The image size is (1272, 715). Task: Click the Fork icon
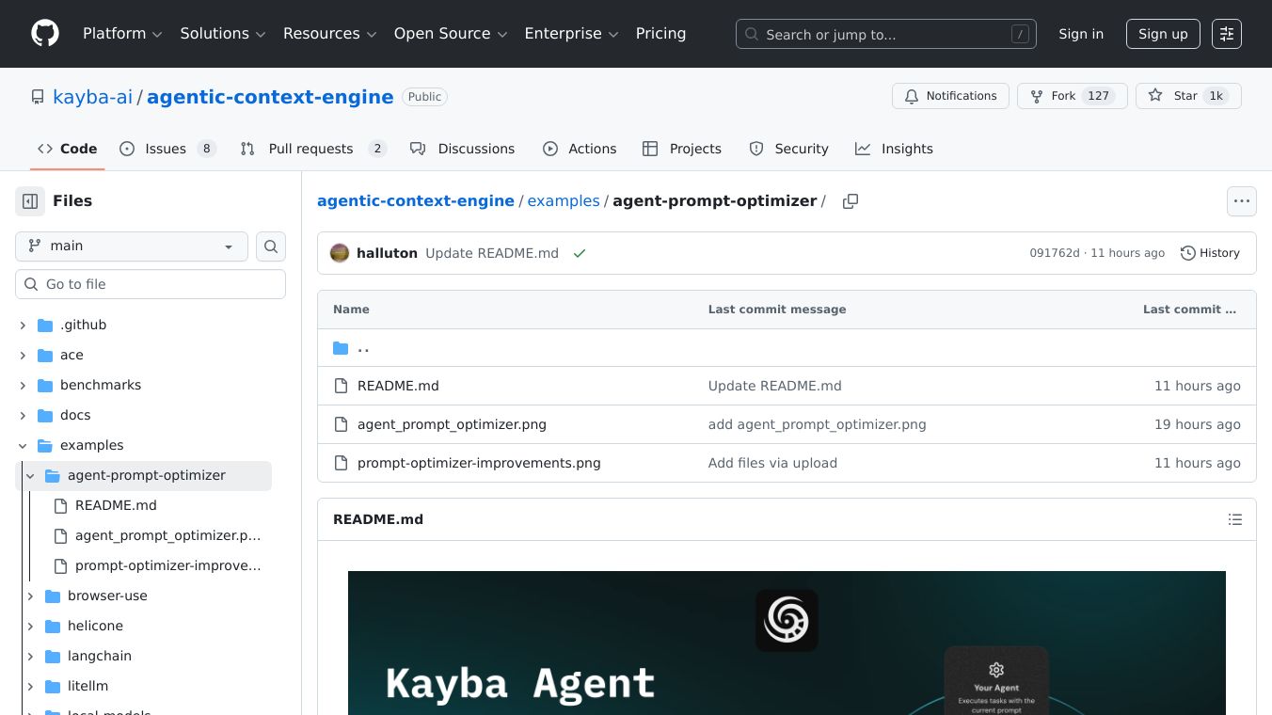coord(1036,96)
